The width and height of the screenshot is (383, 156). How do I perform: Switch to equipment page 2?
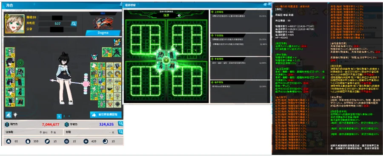click(x=64, y=116)
